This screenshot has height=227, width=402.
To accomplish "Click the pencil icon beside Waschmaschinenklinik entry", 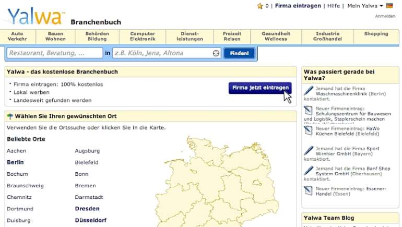I will click(309, 90).
